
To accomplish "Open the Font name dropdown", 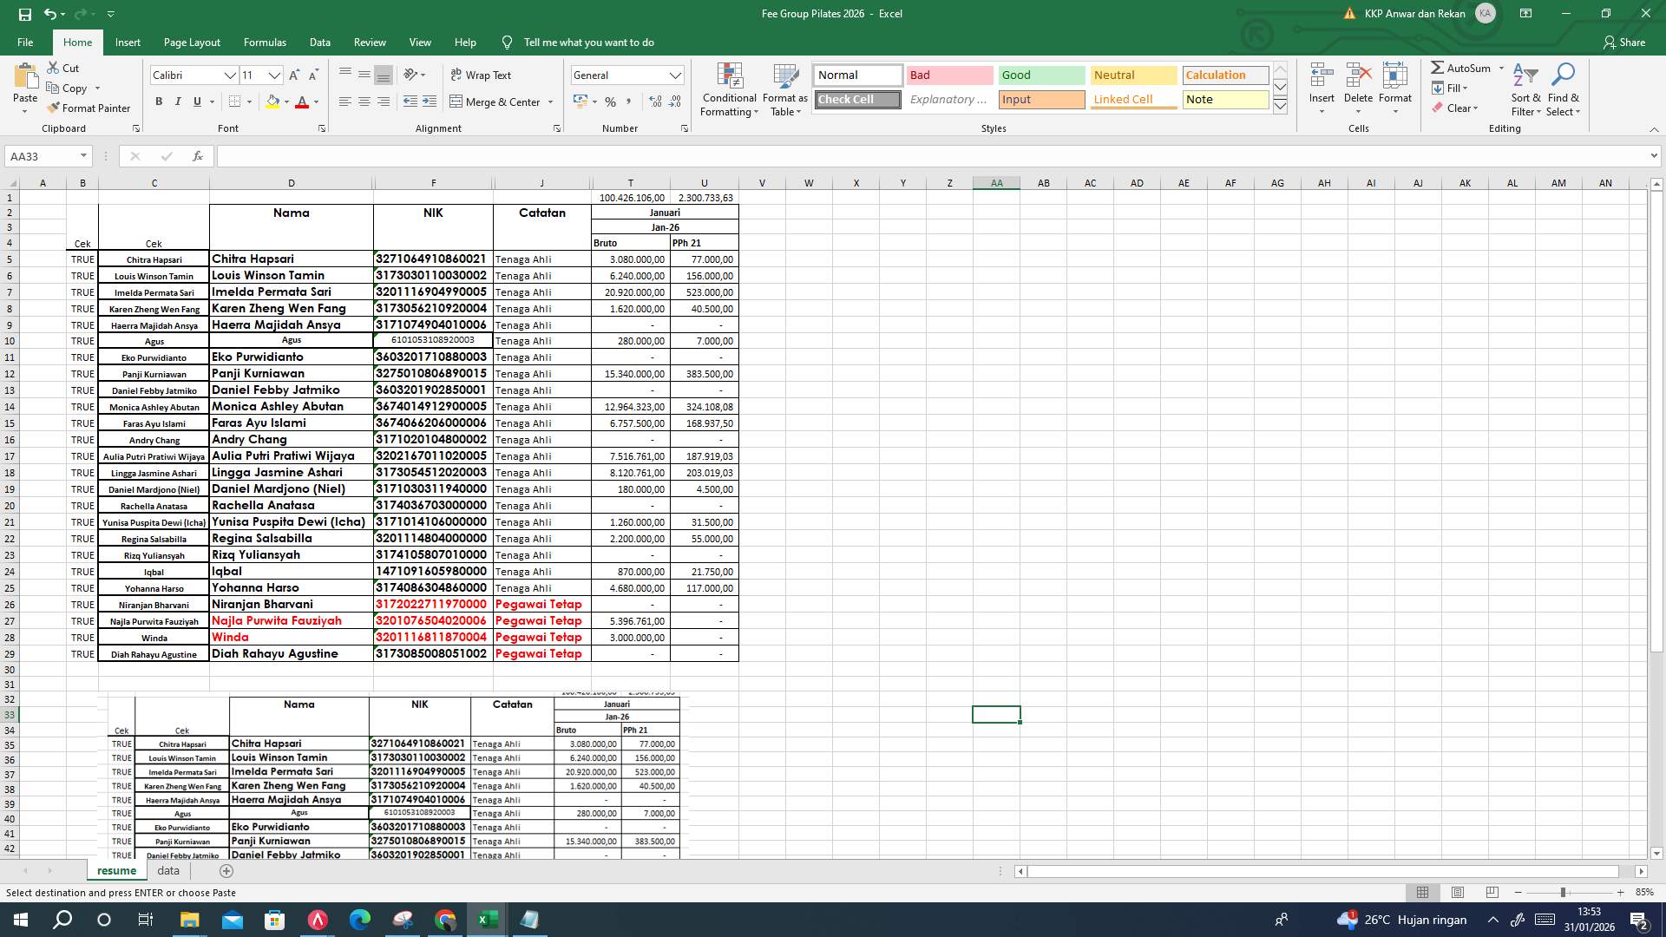I will tap(231, 75).
